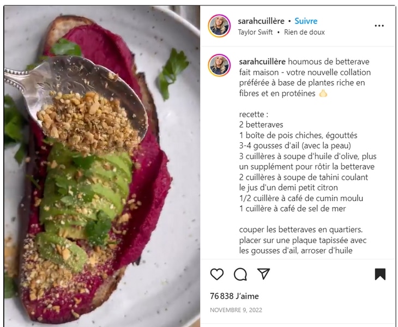Click the Suivre follow button

point(306,21)
